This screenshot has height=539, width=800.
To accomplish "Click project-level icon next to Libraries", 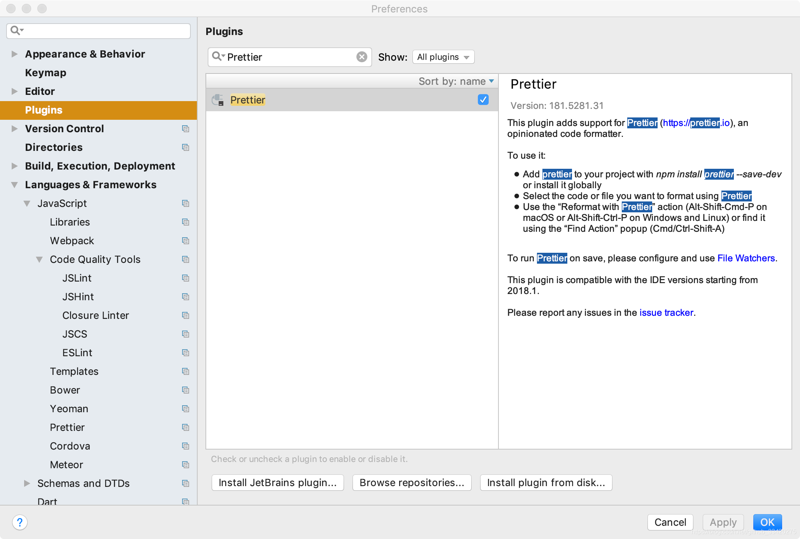I will click(186, 222).
